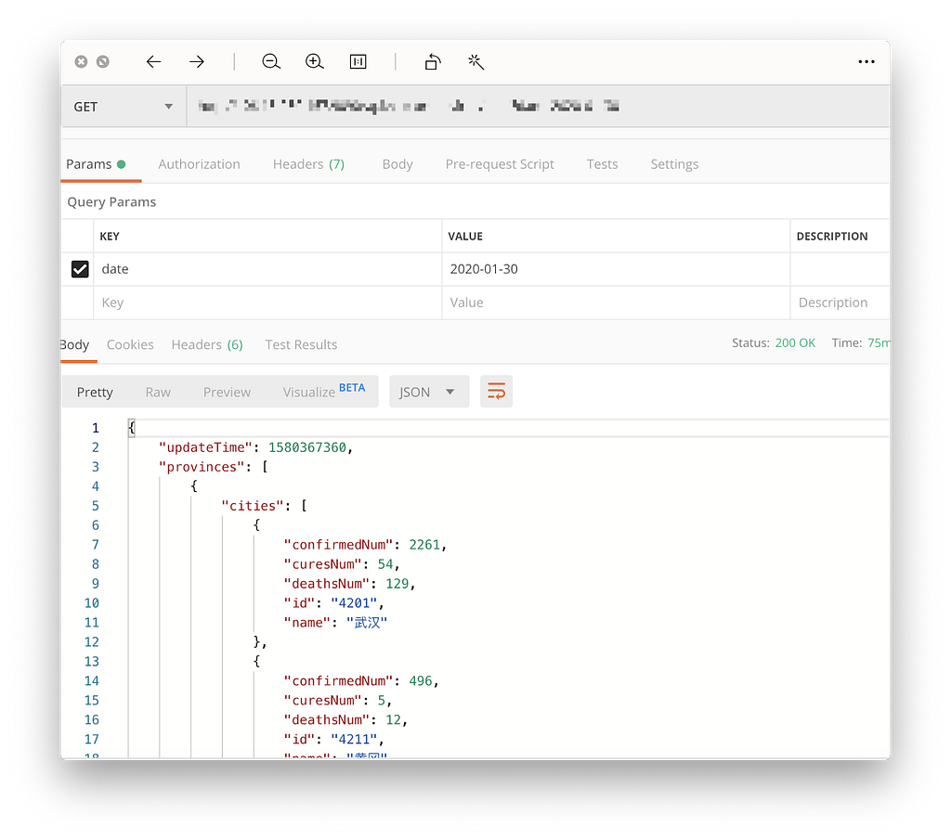Switch to the Params tab

(96, 164)
